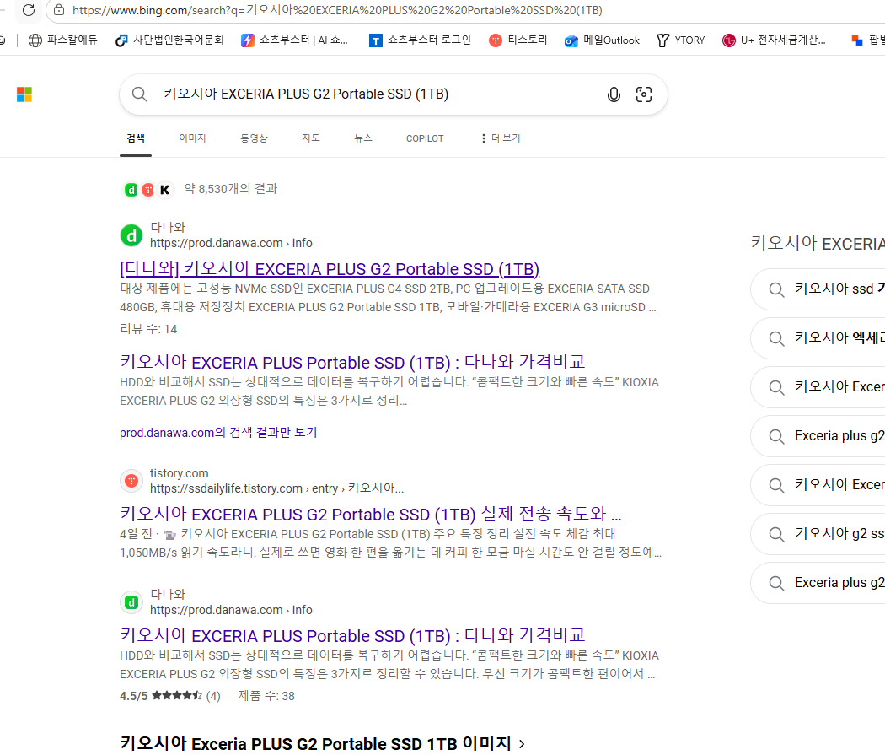Click the visual search camera icon

click(x=643, y=94)
